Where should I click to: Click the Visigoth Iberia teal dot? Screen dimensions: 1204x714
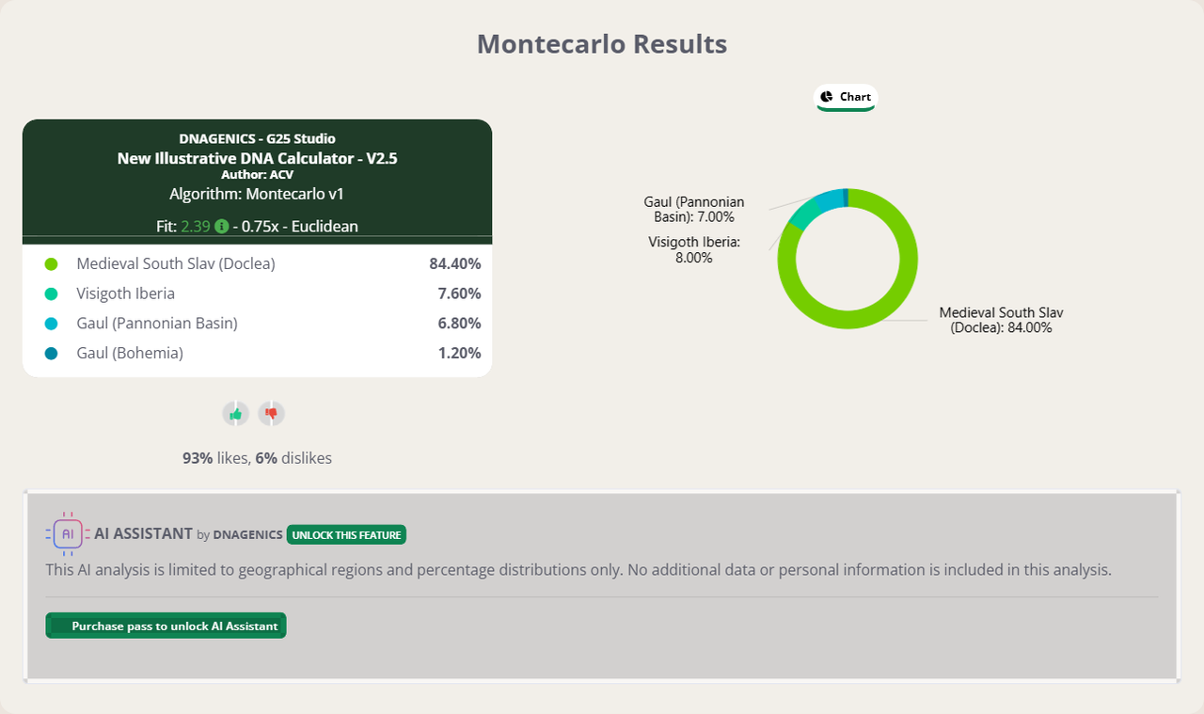pyautogui.click(x=51, y=294)
